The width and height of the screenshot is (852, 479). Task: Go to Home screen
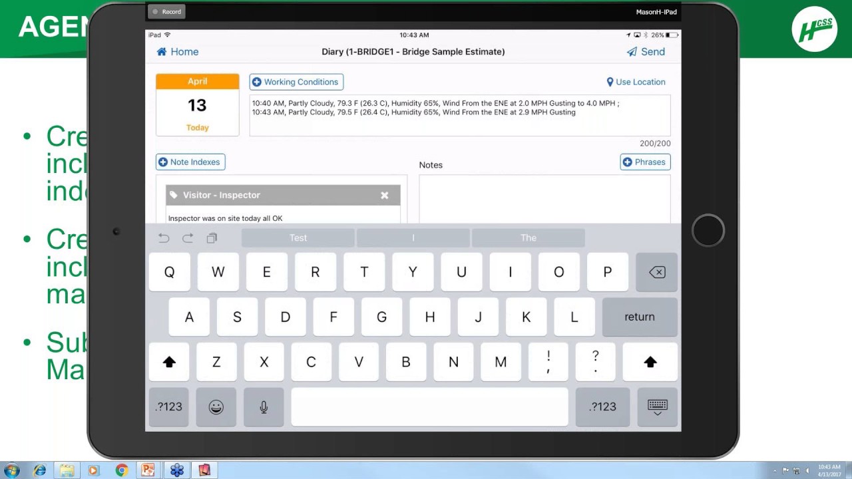(x=177, y=52)
